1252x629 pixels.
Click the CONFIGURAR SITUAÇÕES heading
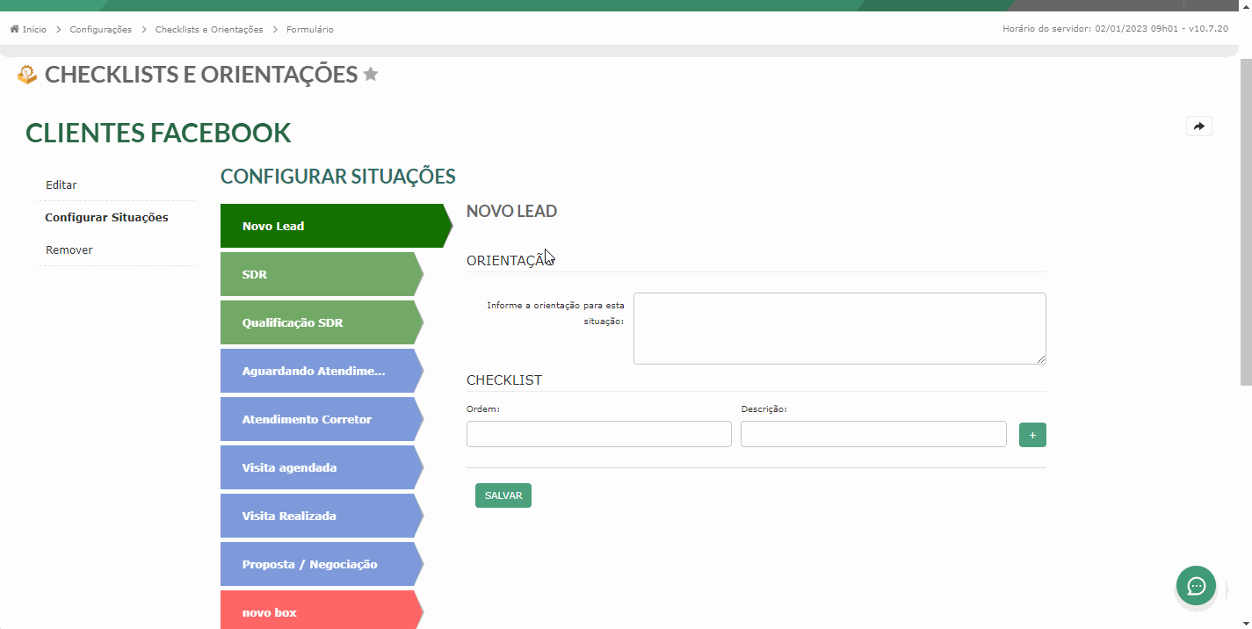tap(338, 177)
